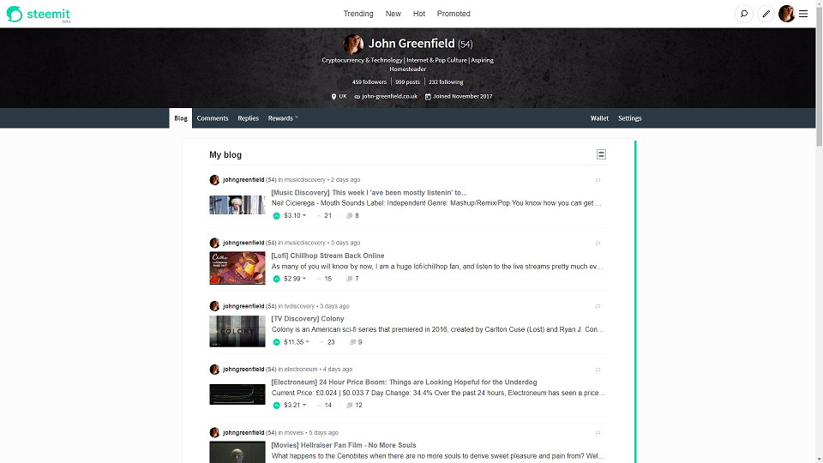Flag the Music Discovery post
Screen dimensions: 823x463
(x=598, y=181)
